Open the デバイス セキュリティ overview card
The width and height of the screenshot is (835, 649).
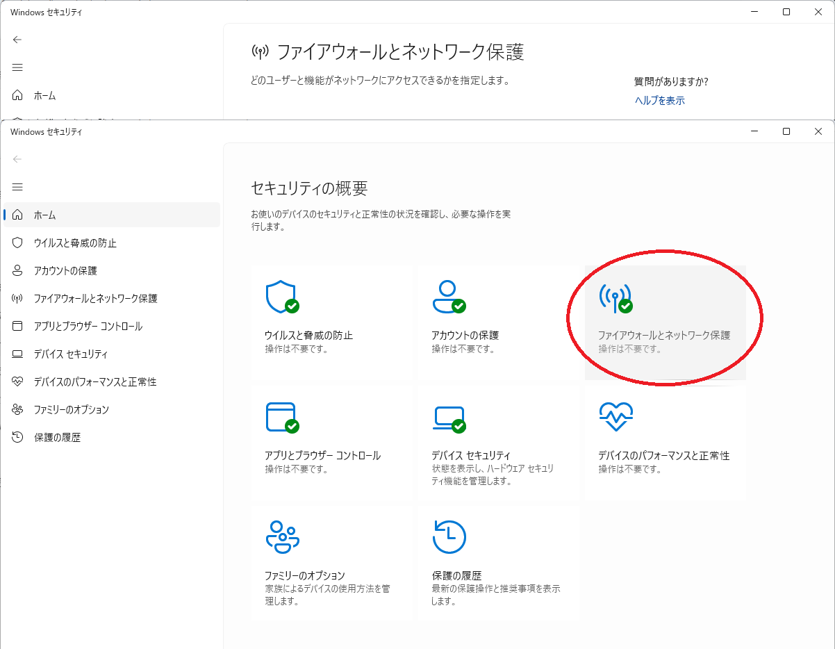498,444
